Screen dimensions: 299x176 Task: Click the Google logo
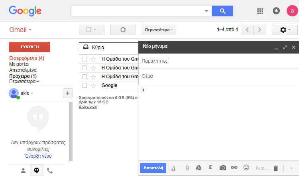pyautogui.click(x=25, y=11)
